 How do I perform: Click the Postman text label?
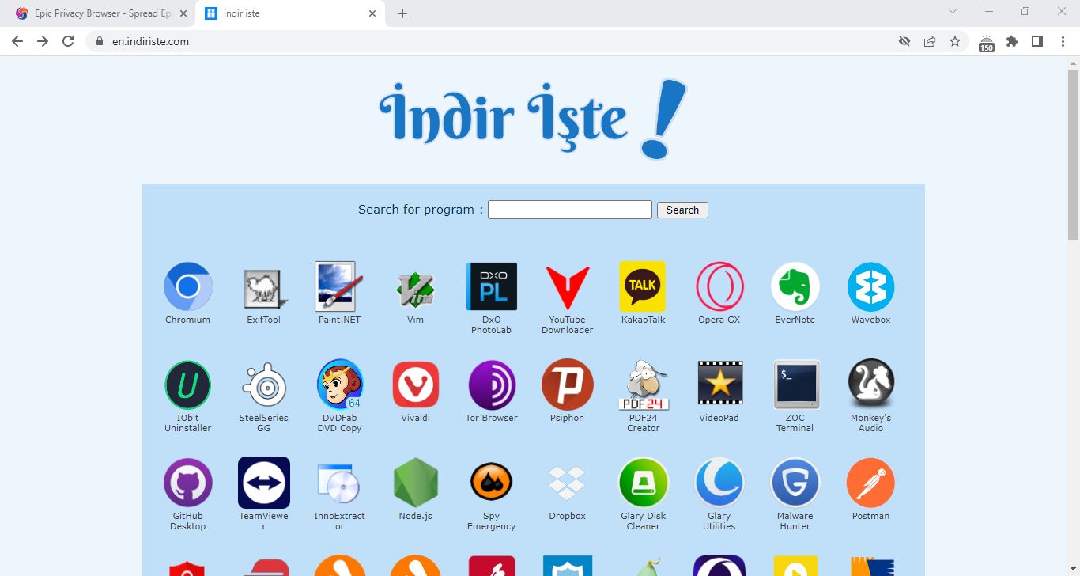[870, 516]
